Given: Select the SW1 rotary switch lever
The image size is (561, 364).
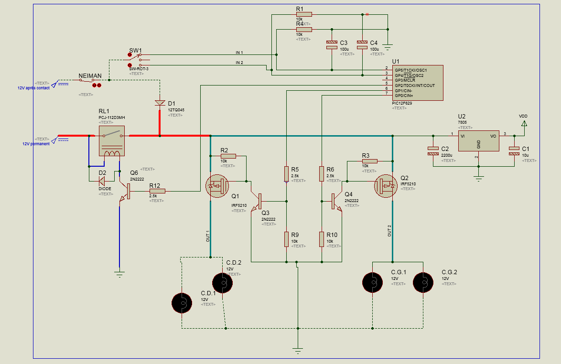Looking at the screenshot, I should (134, 57).
